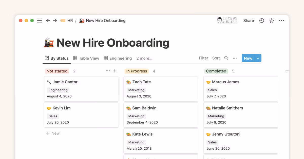Open the page history via clock icon
Screen dimensions: 304x159
click(261, 20)
